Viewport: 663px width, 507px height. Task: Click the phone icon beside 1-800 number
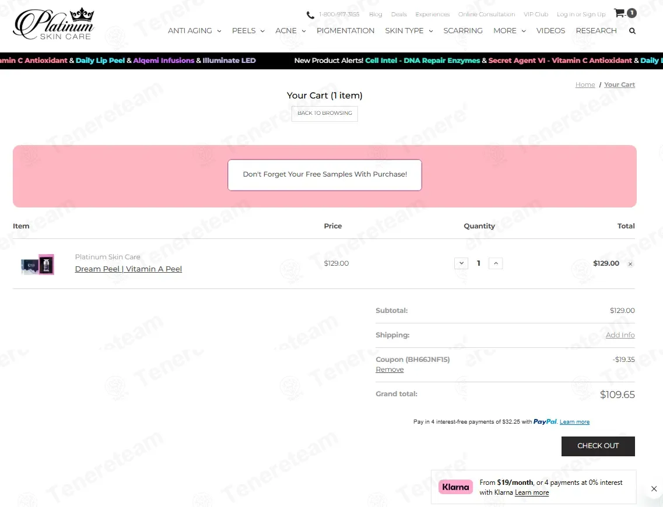[x=310, y=15]
